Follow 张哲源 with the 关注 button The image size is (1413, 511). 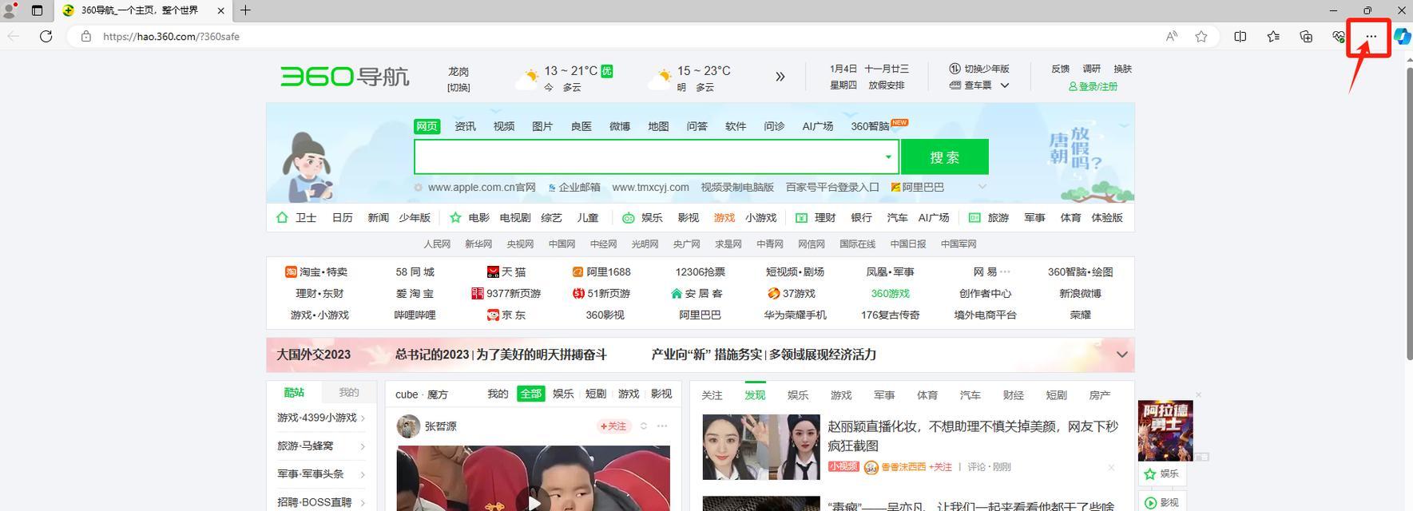pos(613,426)
